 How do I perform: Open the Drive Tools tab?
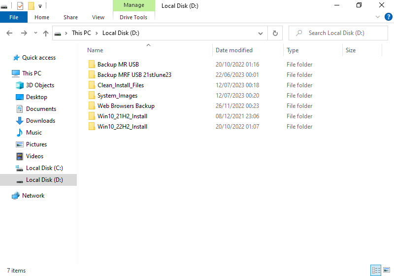[133, 17]
